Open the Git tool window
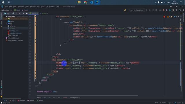The image size is (185, 104). pos(5,101)
